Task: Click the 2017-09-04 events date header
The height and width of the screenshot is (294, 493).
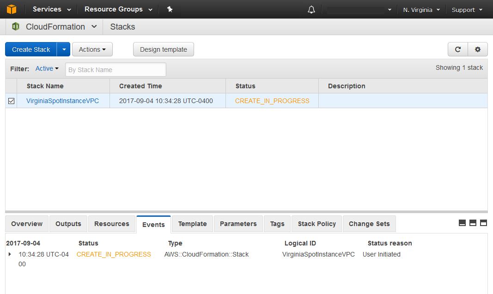Action: (23, 243)
